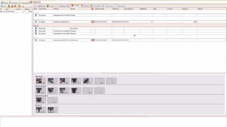Select the fourth Артиллерия unit thumbnail
Screen dimensions: 227x127
click(74, 91)
